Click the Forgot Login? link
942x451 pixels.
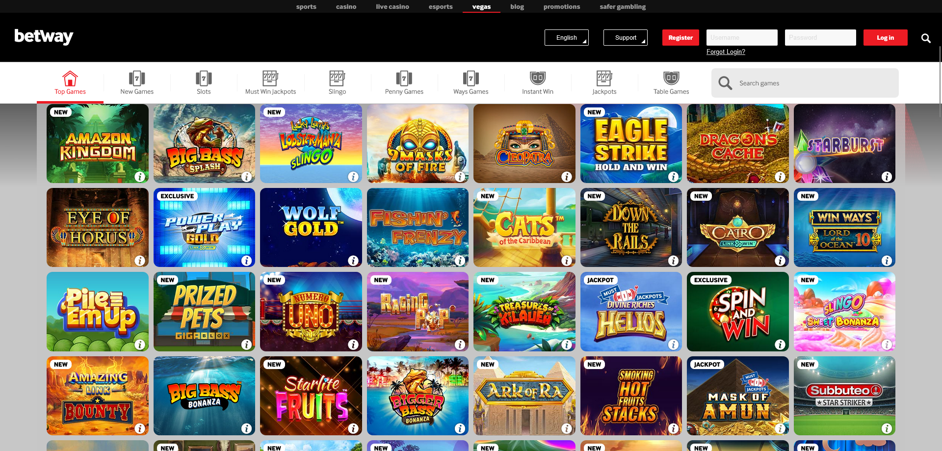[x=726, y=52]
